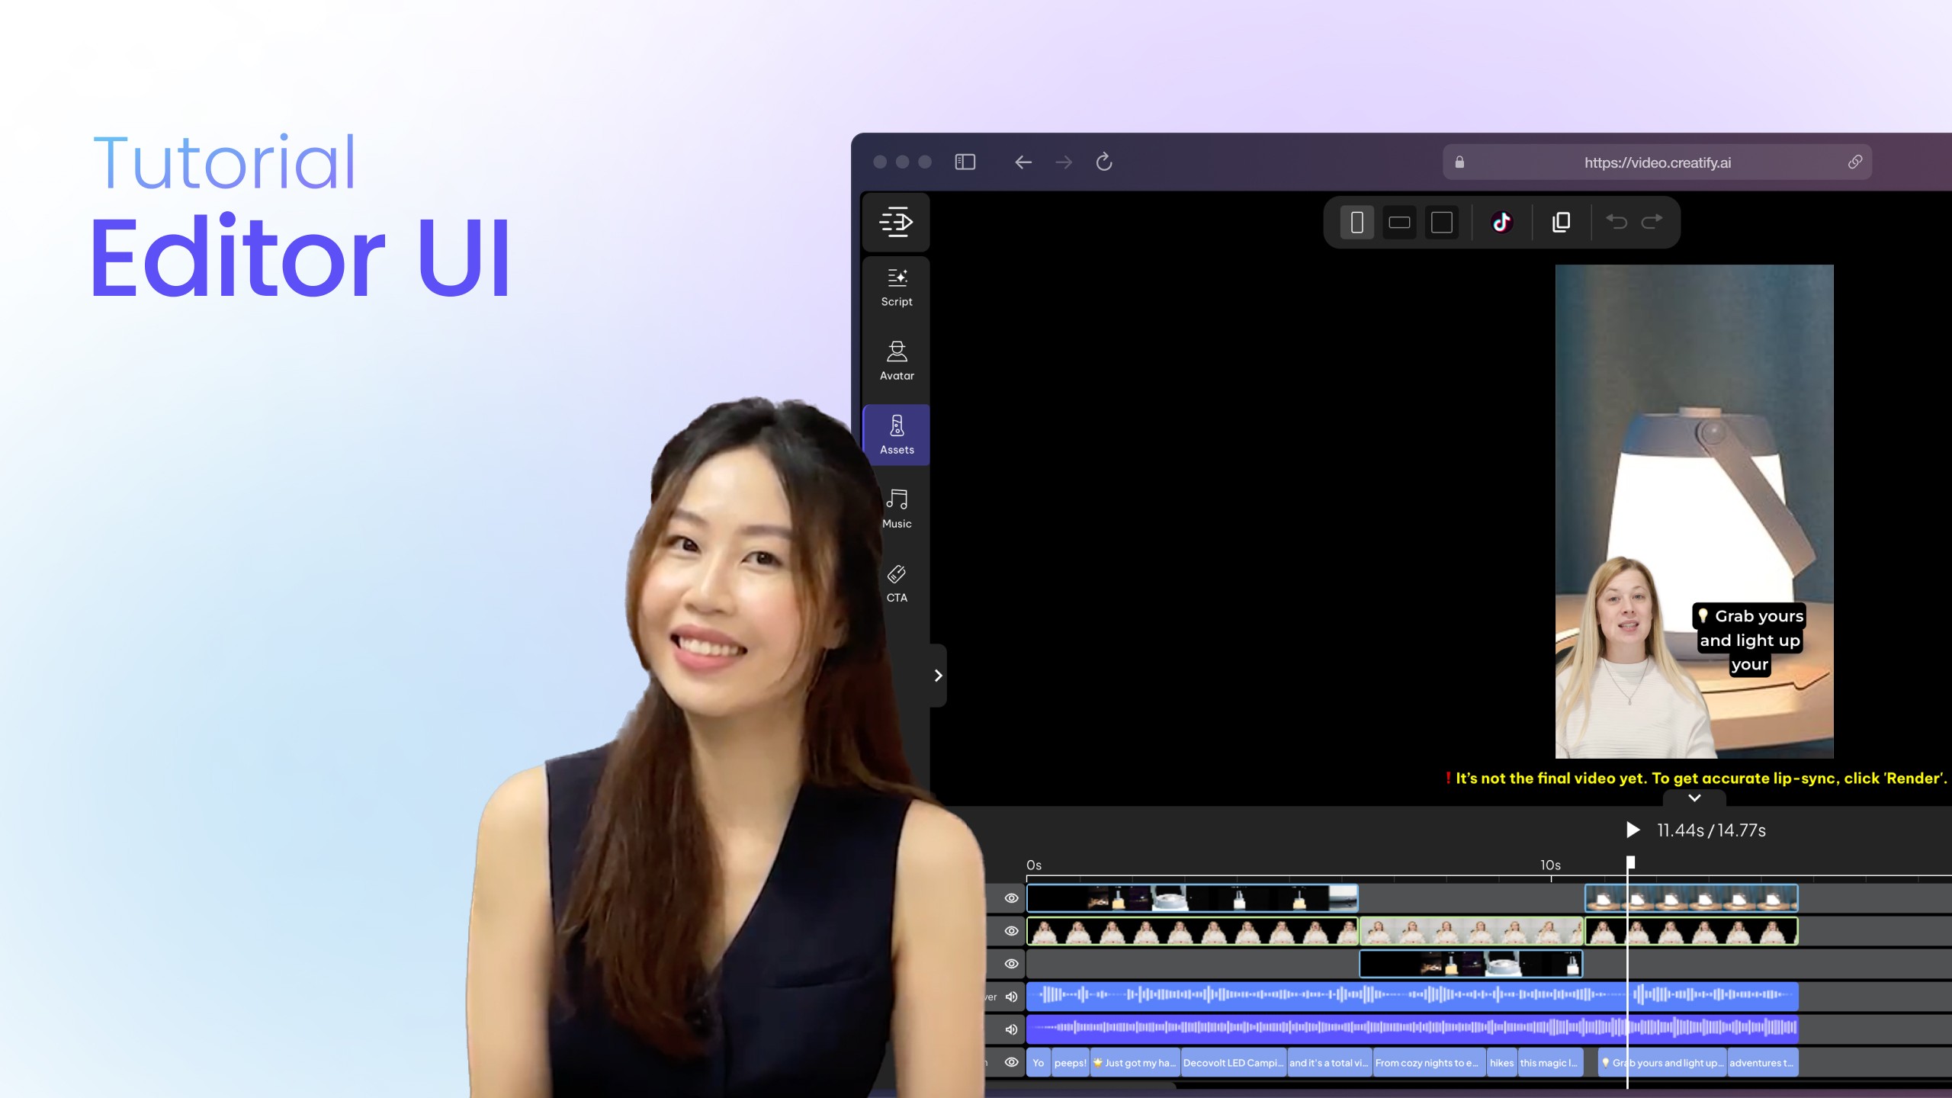
Task: Click the duplicate copy icon
Action: point(1561,223)
